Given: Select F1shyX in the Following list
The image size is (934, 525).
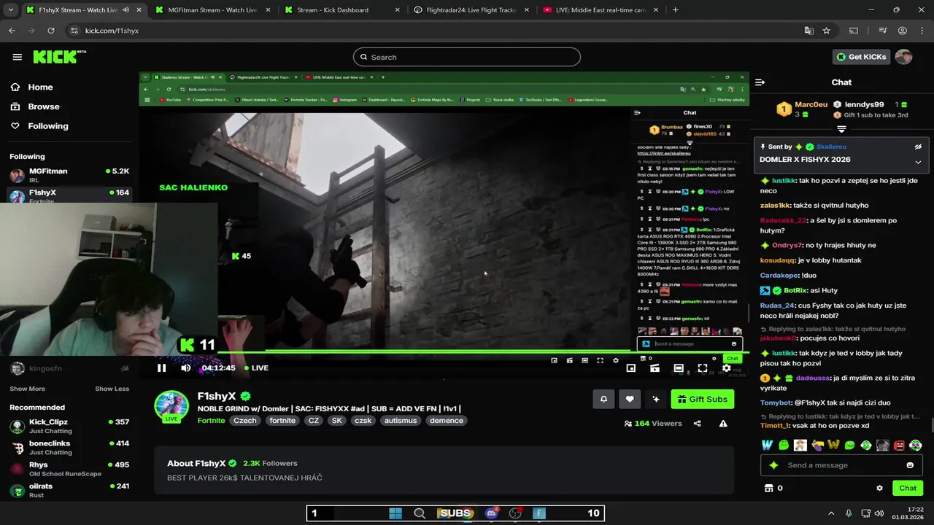Looking at the screenshot, I should (69, 195).
